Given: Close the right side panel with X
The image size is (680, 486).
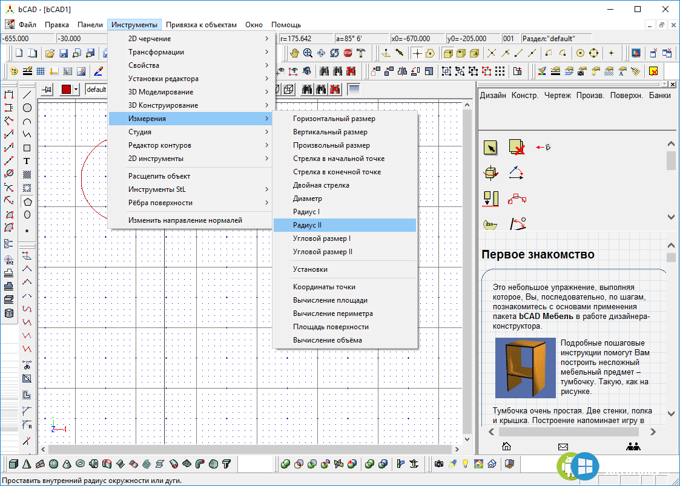Looking at the screenshot, I should pyautogui.click(x=673, y=84).
